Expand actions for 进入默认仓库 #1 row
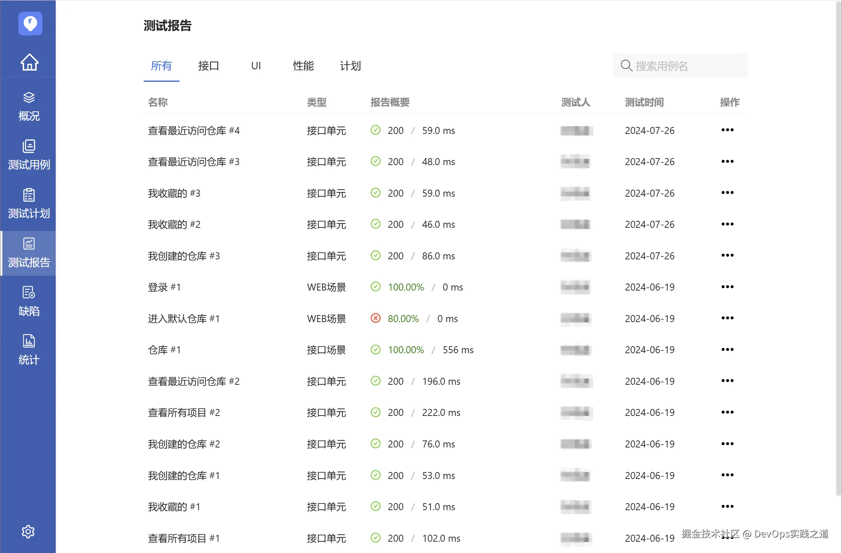This screenshot has height=553, width=842. coord(727,318)
